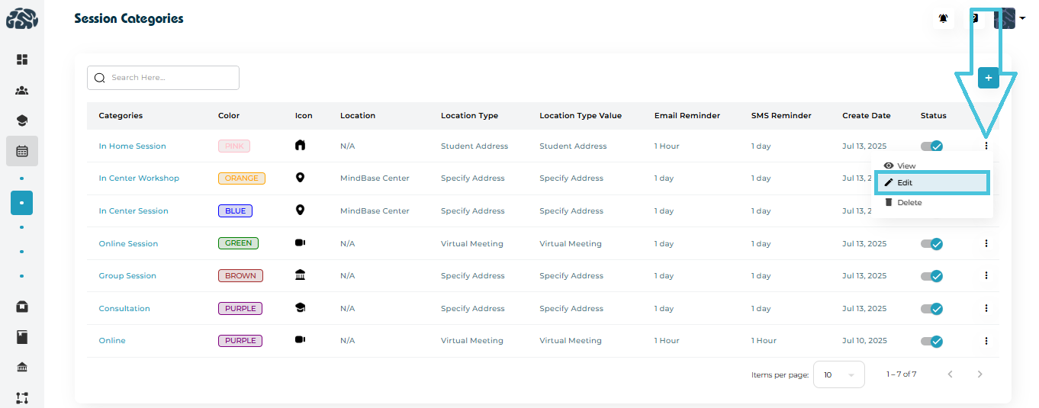The height and width of the screenshot is (408, 1039).
Task: Choose Delete in the row actions menu
Action: point(909,203)
